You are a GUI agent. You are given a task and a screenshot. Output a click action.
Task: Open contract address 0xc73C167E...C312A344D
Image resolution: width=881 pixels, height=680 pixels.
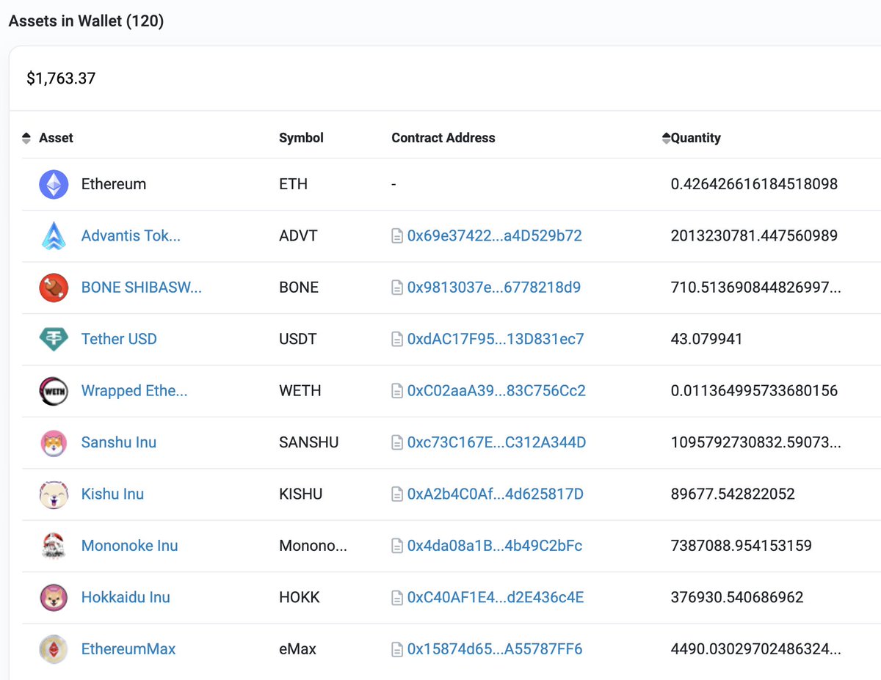point(496,442)
